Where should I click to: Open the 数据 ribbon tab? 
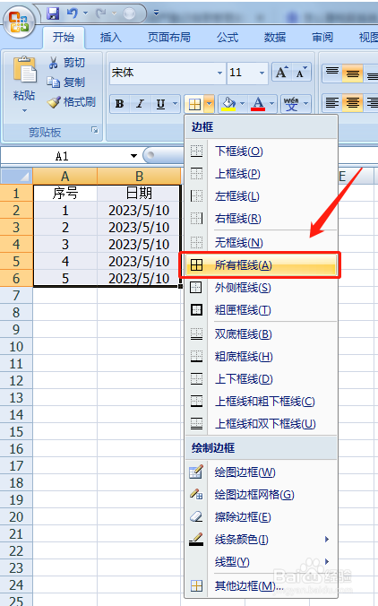click(275, 38)
